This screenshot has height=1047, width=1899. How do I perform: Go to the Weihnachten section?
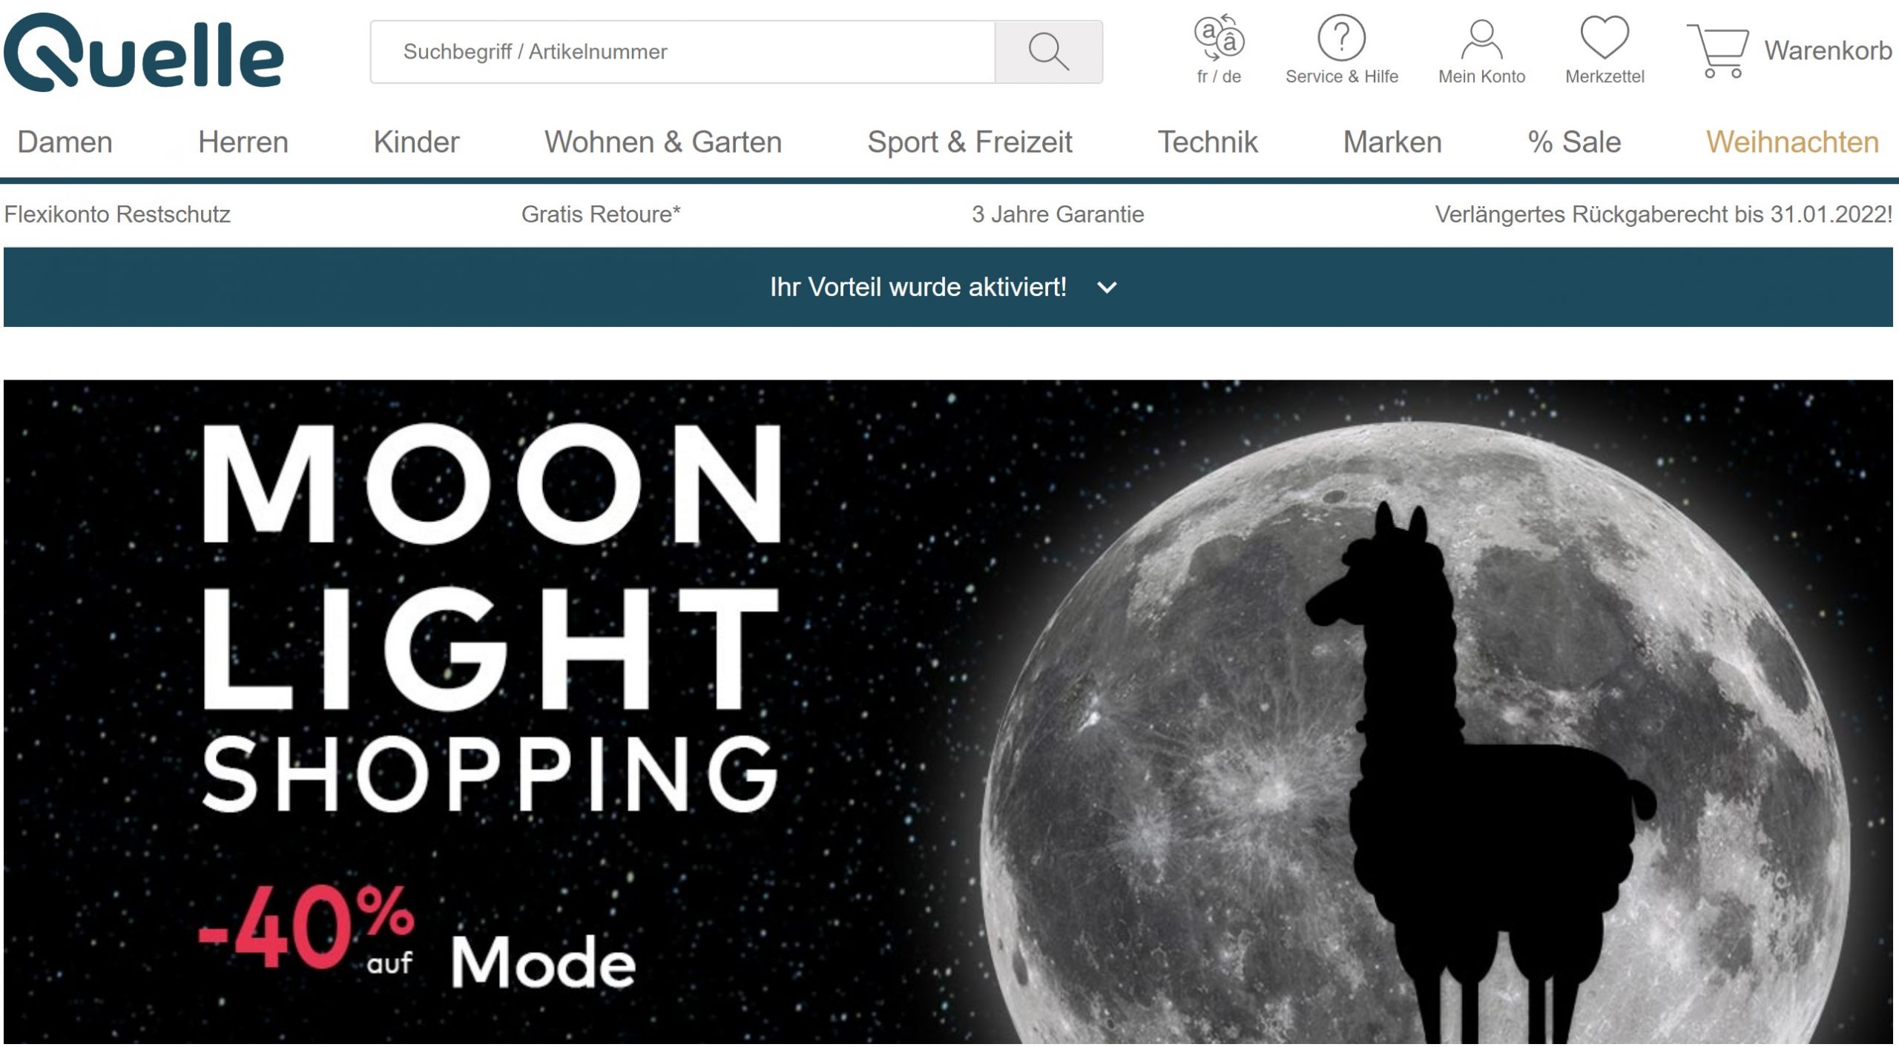pos(1792,142)
